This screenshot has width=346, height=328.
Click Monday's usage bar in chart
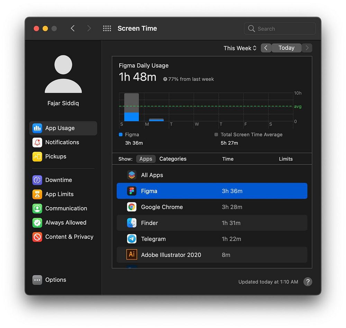156,120
